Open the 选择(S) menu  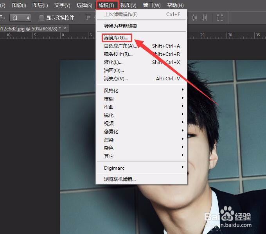tap(84, 5)
